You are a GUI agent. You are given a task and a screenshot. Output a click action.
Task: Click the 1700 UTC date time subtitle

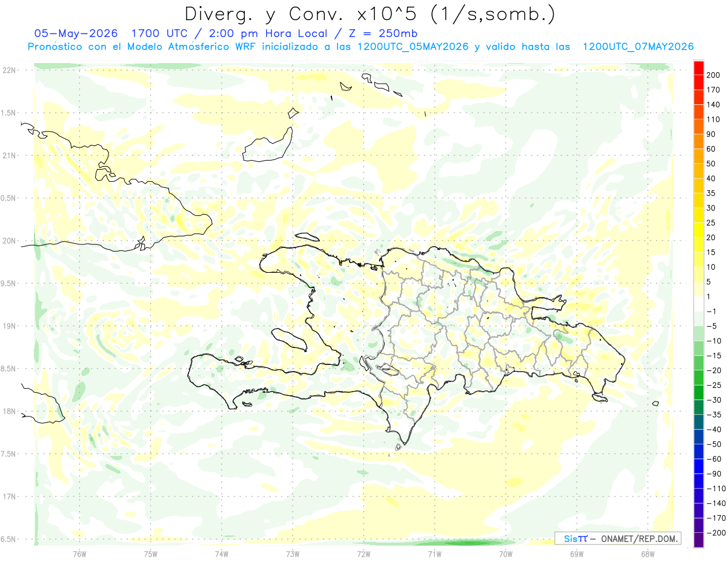pyautogui.click(x=225, y=33)
